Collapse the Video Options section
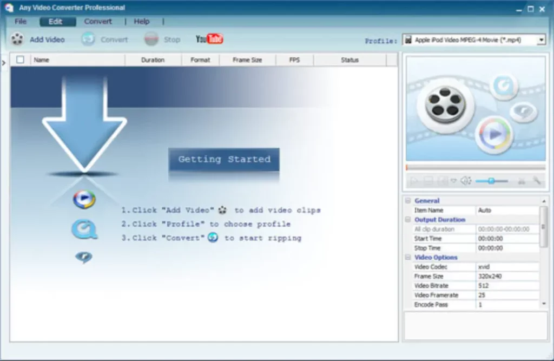The height and width of the screenshot is (361, 554). click(x=407, y=257)
